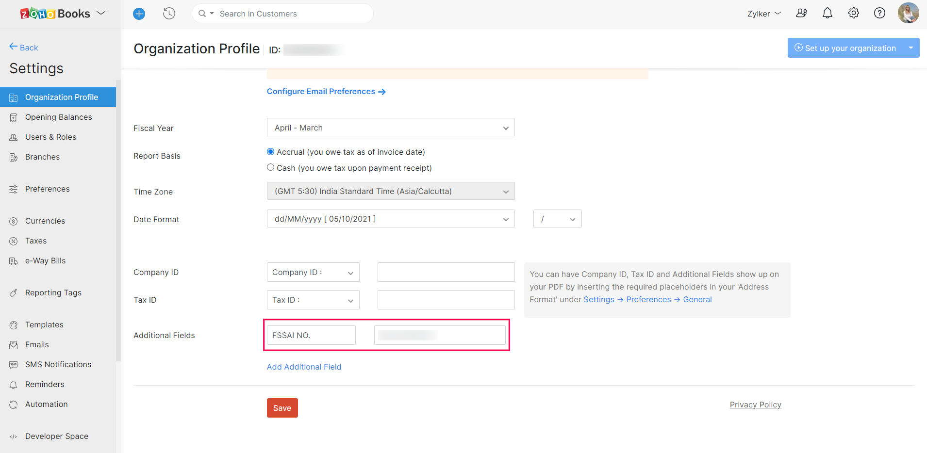
Task: Expand the Company ID type dropdown
Action: click(313, 273)
